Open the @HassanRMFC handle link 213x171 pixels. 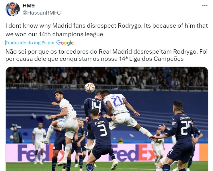[x=42, y=13]
